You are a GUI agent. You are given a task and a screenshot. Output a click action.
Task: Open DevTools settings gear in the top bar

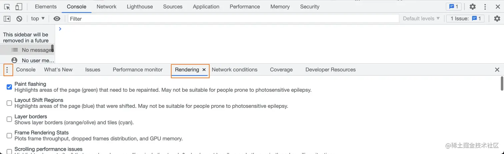click(472, 7)
